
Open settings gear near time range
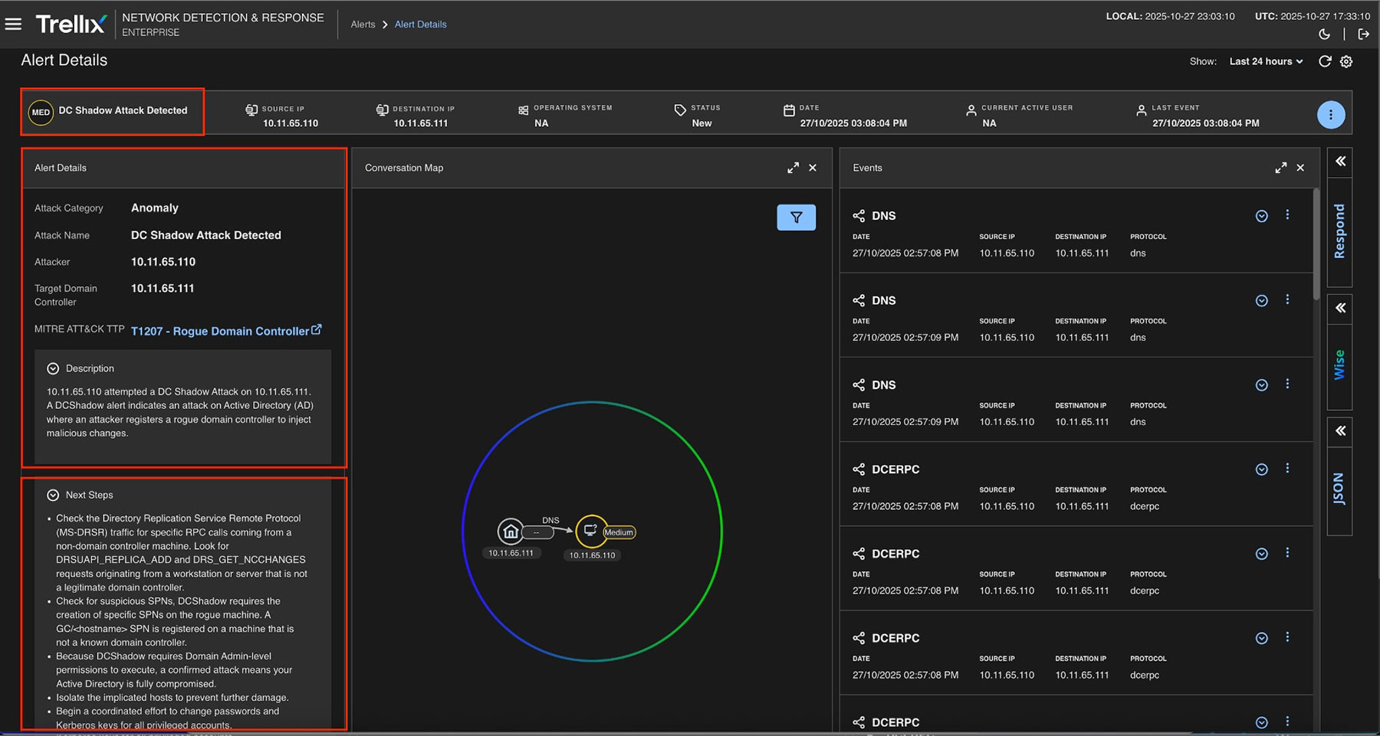[x=1346, y=61]
